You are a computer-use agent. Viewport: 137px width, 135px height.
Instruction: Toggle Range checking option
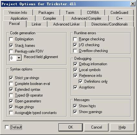[75, 39]
